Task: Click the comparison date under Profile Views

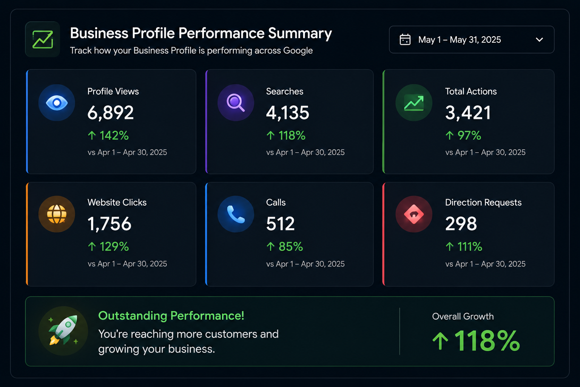Action: coord(127,152)
